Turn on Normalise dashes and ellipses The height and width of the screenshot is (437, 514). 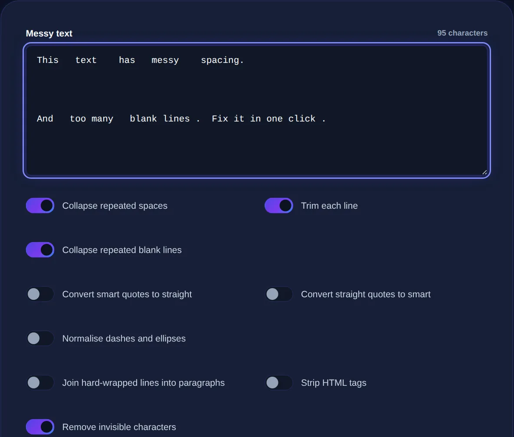point(40,338)
